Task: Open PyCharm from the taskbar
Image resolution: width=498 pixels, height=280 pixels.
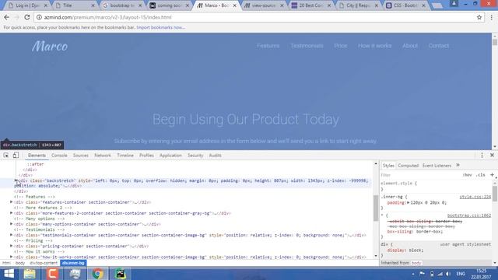Action: tap(121, 274)
